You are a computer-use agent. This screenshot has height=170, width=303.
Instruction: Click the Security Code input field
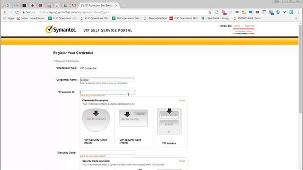pyautogui.click(x=107, y=153)
